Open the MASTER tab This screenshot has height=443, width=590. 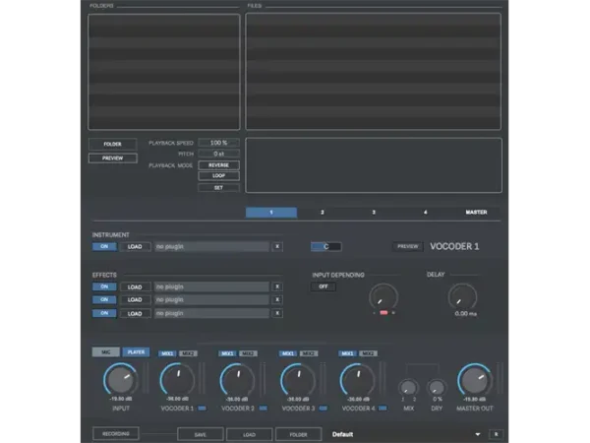[476, 213]
